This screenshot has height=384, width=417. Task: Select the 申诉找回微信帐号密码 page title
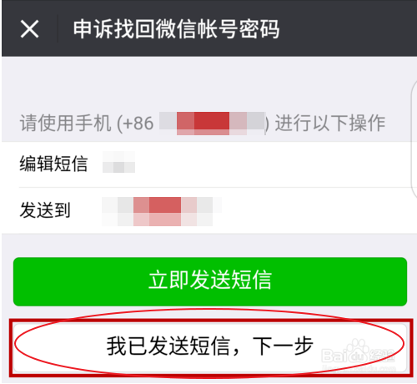click(x=176, y=28)
